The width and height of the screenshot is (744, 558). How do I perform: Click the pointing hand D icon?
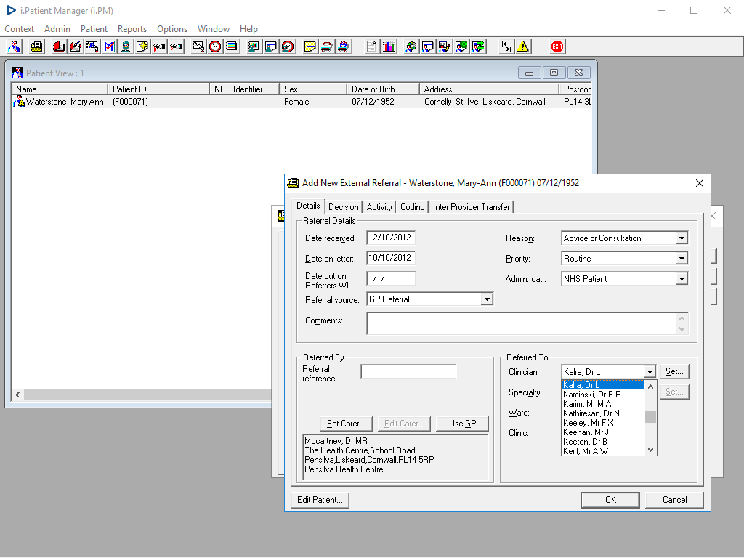tap(159, 46)
